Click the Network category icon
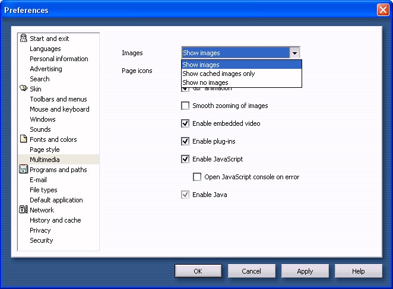Screen dimensions: 393x289 23,210
